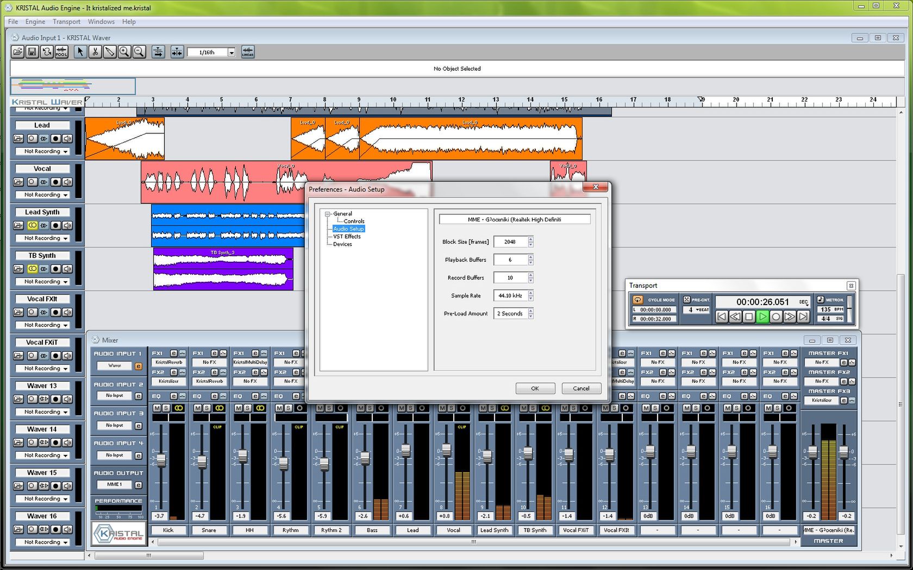Screen dimensions: 913x570
Task: Select the zoom out magnifier tool
Action: pos(139,52)
